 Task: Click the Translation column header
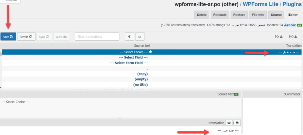pos(294,46)
